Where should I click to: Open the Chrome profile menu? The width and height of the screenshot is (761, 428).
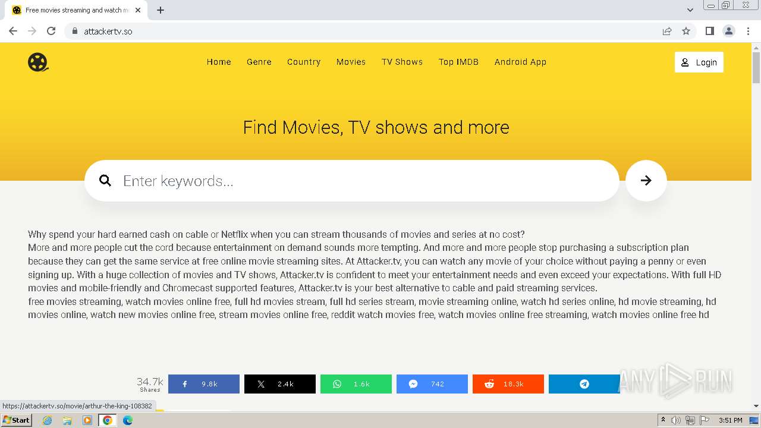click(729, 31)
